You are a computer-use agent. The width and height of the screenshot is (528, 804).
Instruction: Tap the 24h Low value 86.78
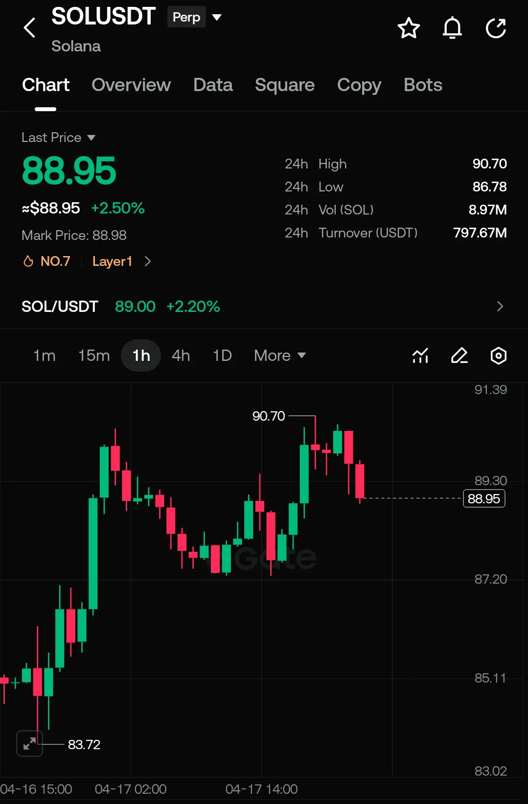point(489,187)
